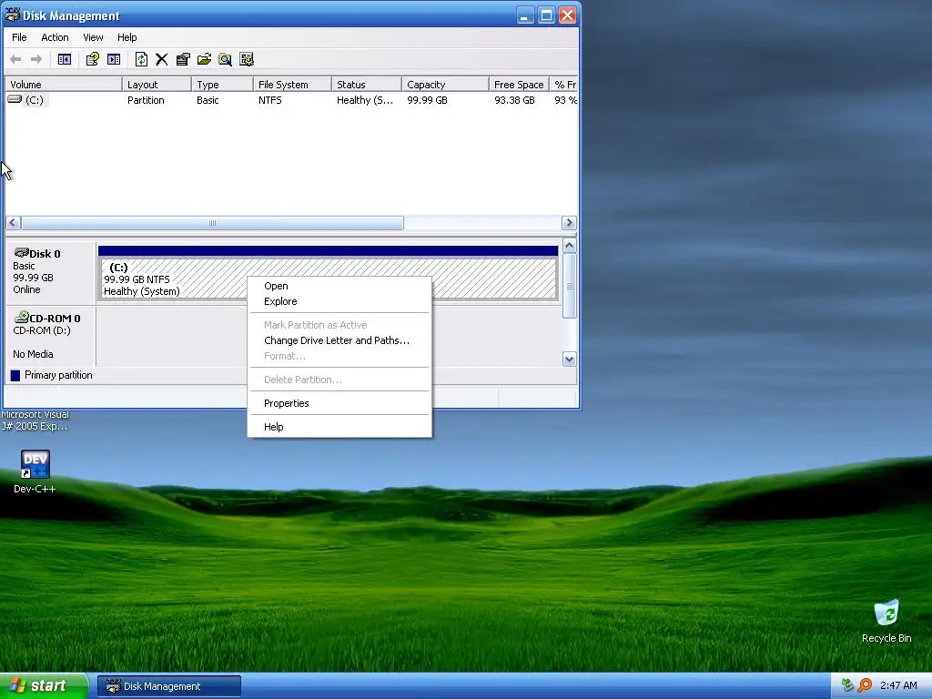Choose Properties from the context menu

click(x=339, y=403)
